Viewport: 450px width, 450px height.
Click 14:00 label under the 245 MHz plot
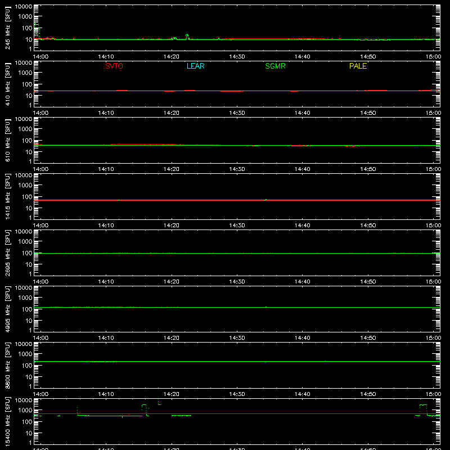point(40,57)
